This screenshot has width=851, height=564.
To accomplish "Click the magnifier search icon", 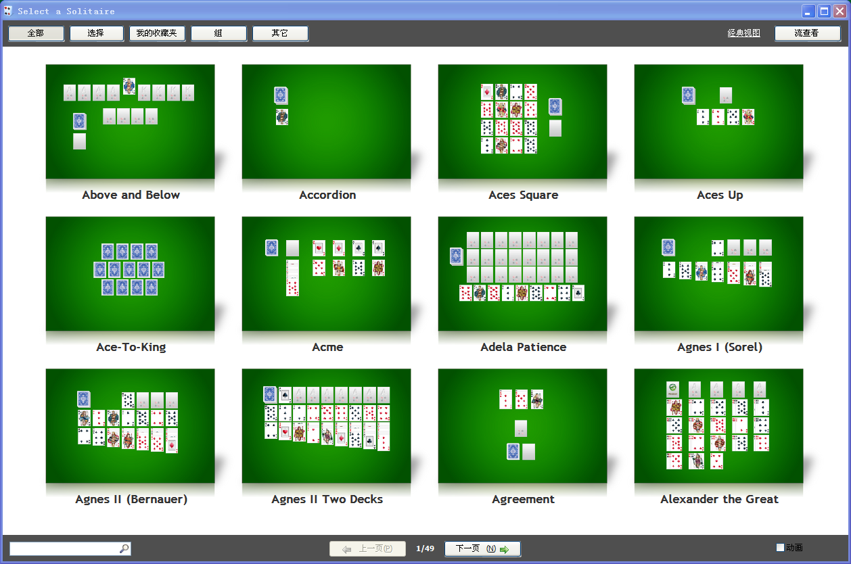I will 124,548.
